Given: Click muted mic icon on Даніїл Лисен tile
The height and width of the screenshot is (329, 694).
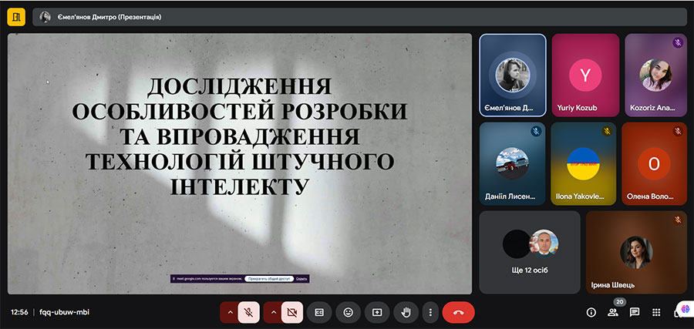Looking at the screenshot, I should (x=536, y=131).
